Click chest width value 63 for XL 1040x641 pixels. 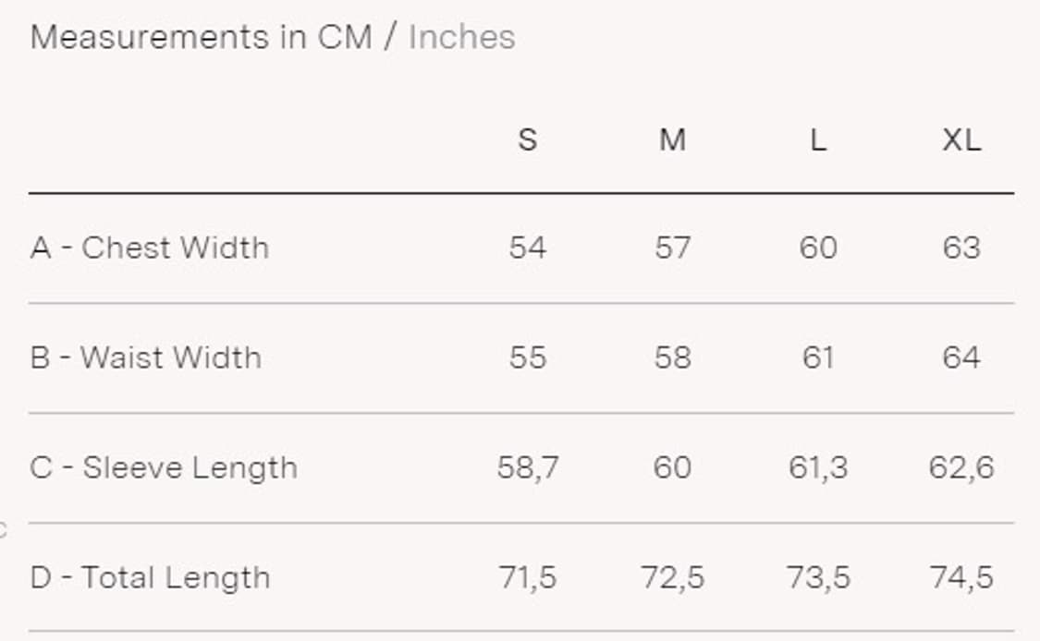click(x=961, y=248)
